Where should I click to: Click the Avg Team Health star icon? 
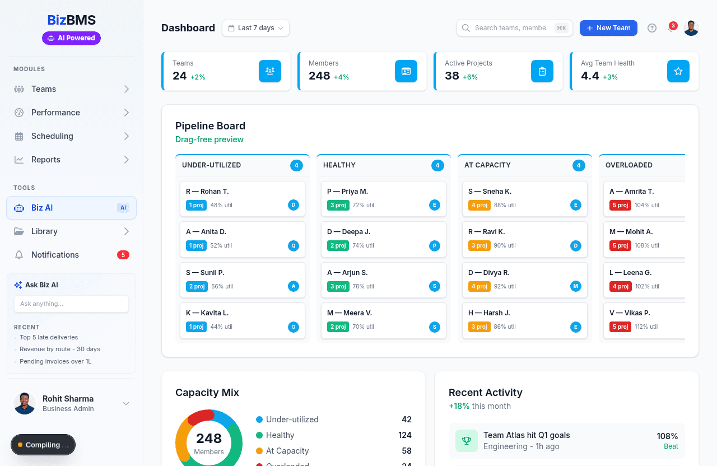click(678, 71)
